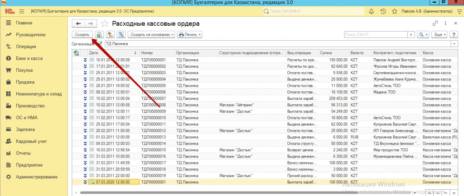464x196 pixels.
Task: Open the Дт/Кт postings icon
Action: 110,34
